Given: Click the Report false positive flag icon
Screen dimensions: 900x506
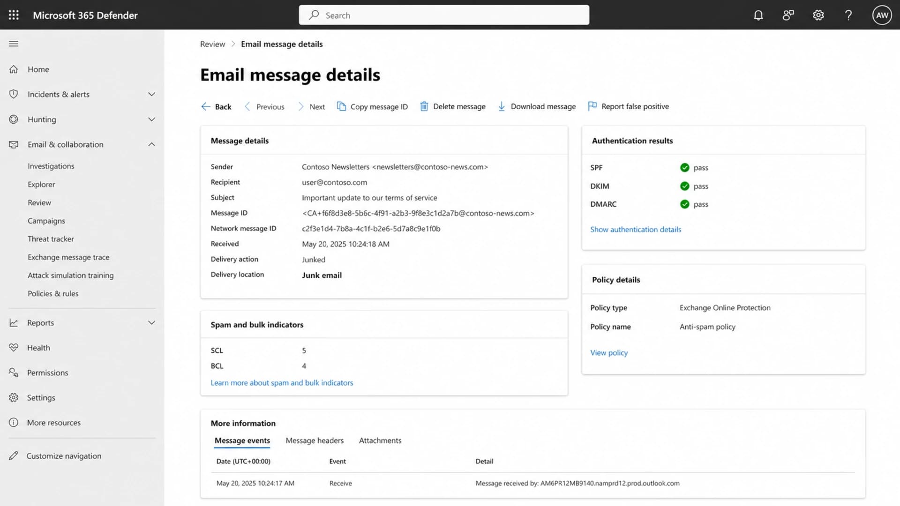Looking at the screenshot, I should click(592, 106).
